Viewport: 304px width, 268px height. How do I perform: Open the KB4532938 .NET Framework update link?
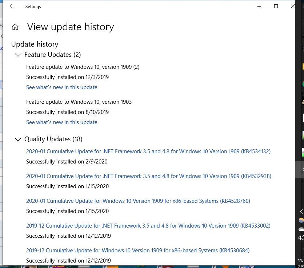click(x=149, y=176)
